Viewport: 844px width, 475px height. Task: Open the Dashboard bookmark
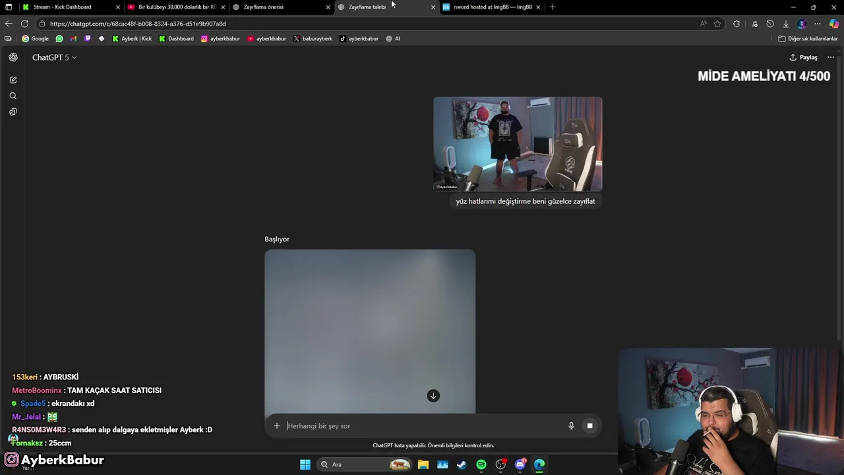pyautogui.click(x=176, y=39)
